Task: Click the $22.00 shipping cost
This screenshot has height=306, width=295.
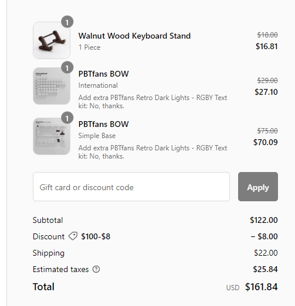Action: coord(266,253)
